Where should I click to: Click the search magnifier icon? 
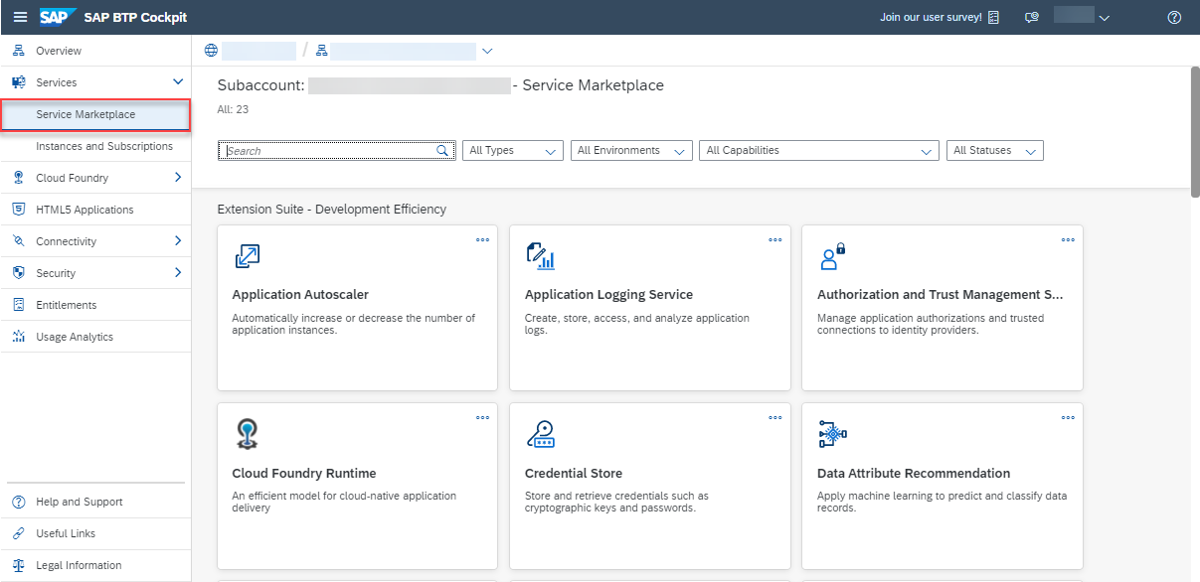click(442, 151)
